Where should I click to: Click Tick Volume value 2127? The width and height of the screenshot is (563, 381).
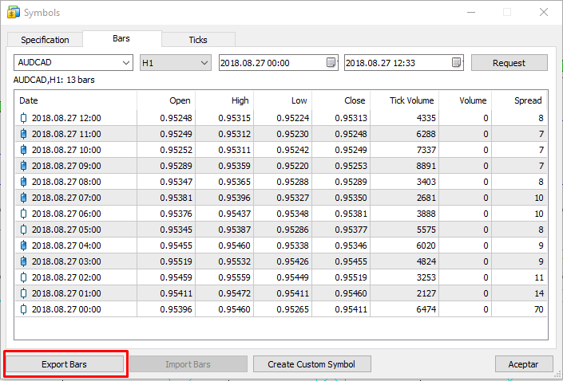coord(426,293)
